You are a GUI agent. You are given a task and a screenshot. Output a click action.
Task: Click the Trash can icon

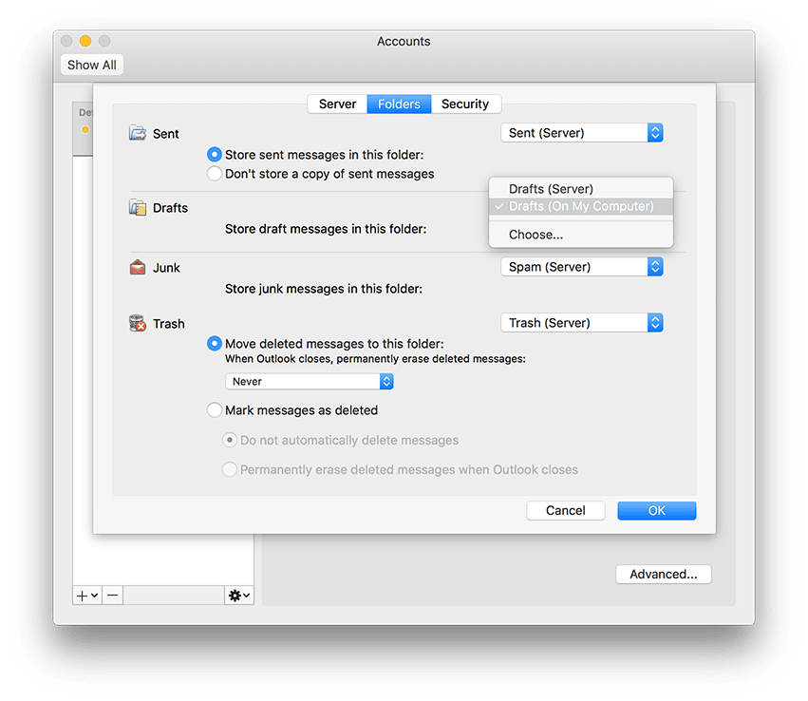[136, 323]
